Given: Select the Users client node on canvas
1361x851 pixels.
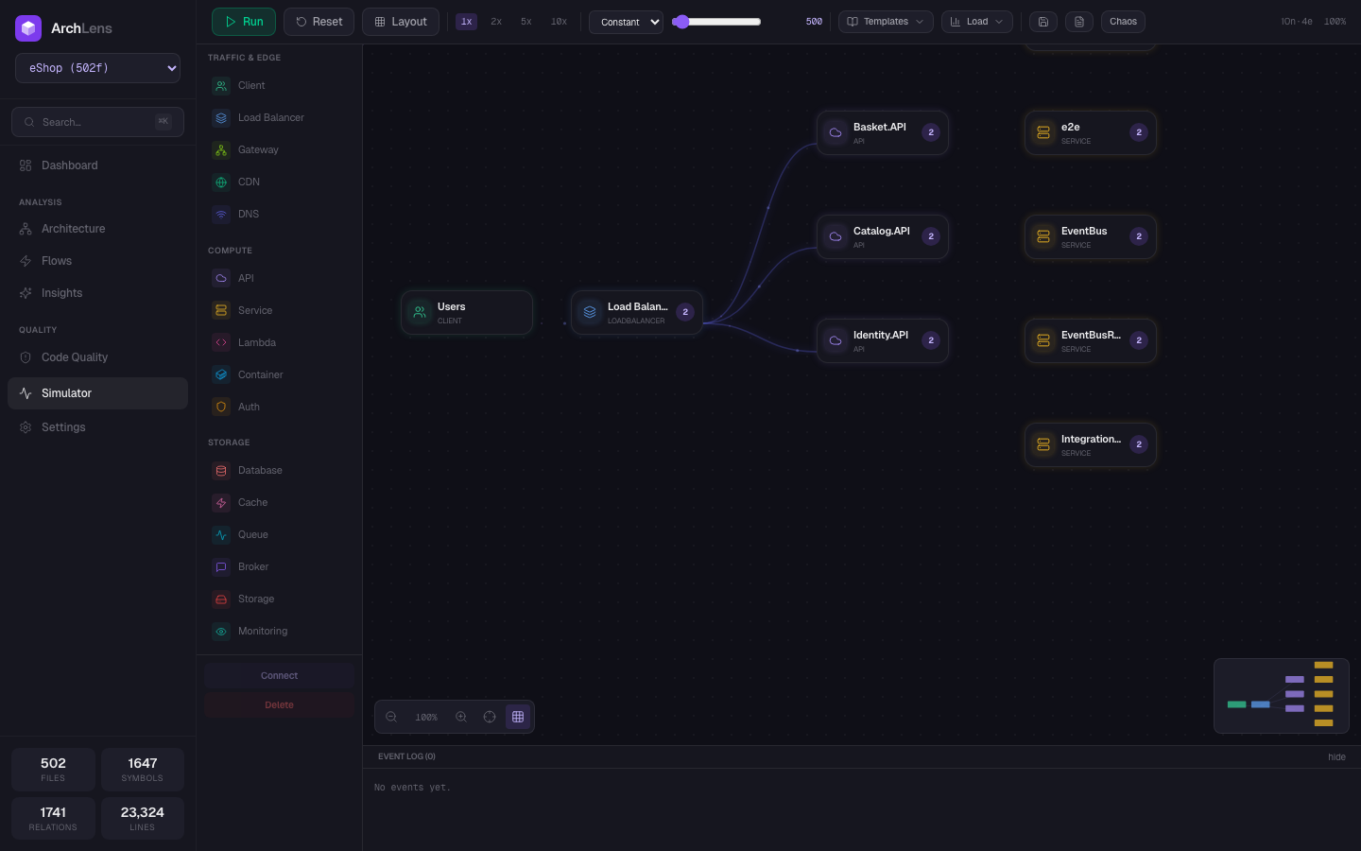Looking at the screenshot, I should click(467, 313).
